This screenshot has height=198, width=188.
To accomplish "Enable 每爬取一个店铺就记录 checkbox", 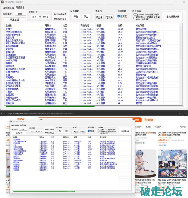I will 135,18.
